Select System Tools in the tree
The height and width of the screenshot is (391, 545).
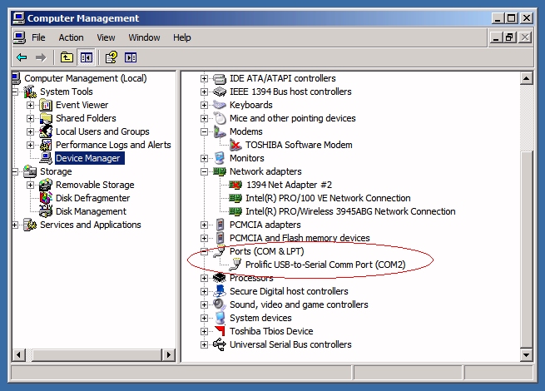(67, 92)
